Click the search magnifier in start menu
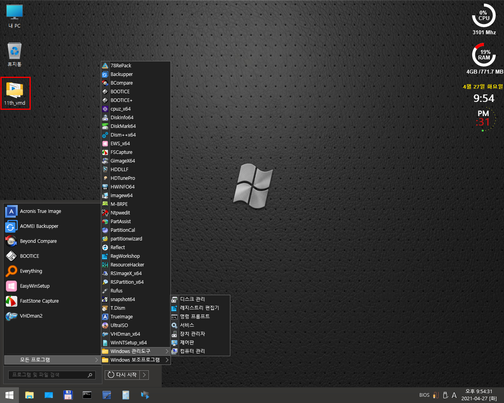 (x=90, y=375)
